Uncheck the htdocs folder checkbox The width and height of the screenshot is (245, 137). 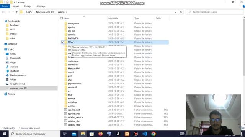[63, 42]
